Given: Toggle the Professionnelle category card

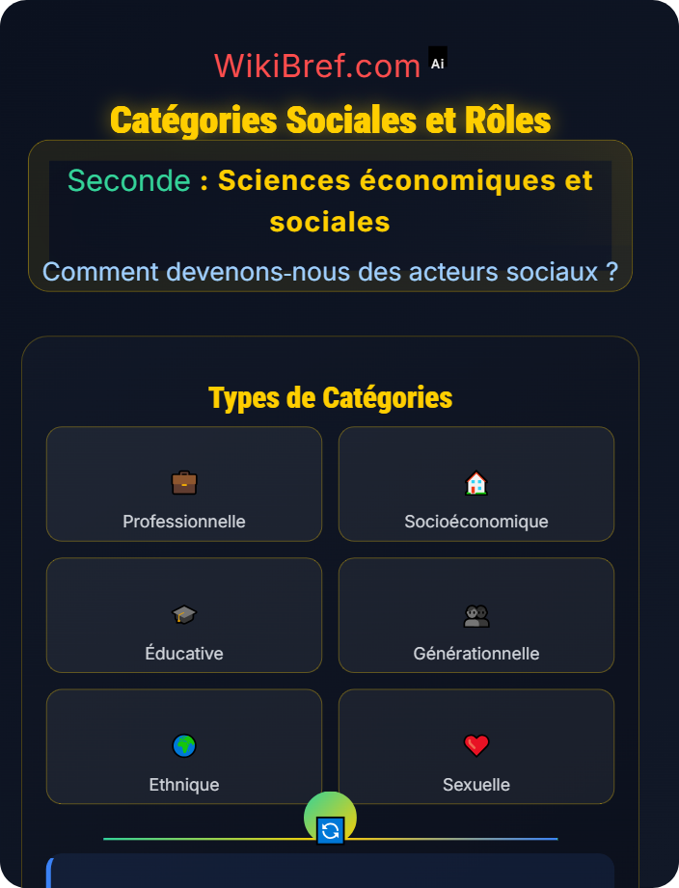Looking at the screenshot, I should pos(183,484).
